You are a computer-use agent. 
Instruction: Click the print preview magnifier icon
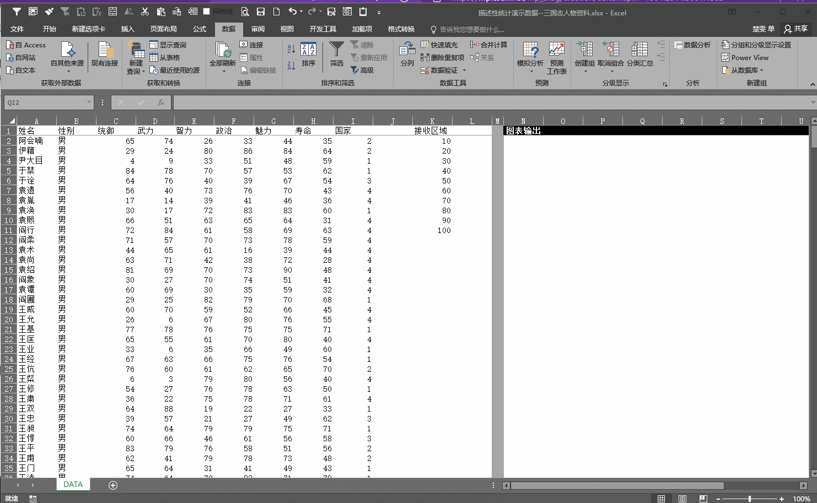(245, 12)
